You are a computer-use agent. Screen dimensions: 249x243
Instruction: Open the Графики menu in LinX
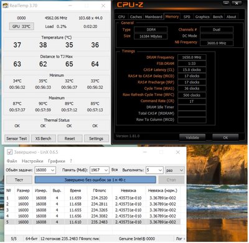tap(57, 161)
